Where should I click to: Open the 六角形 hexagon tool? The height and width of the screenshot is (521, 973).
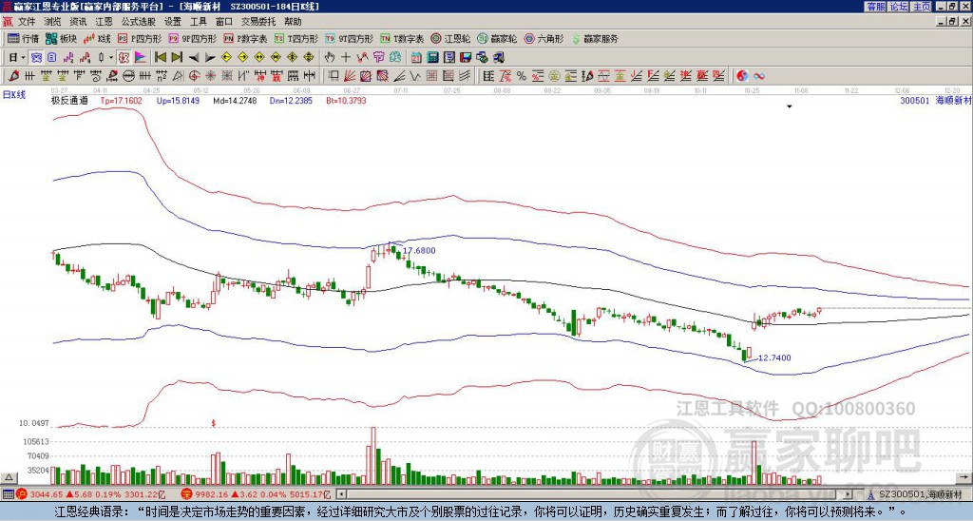click(x=544, y=38)
